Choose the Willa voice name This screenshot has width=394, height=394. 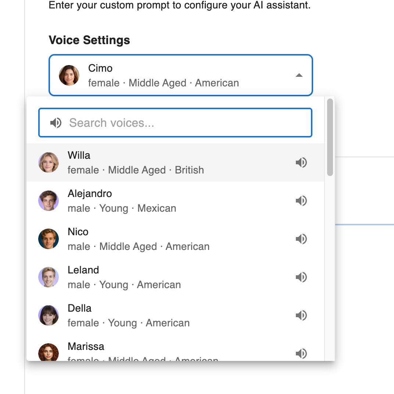(79, 155)
